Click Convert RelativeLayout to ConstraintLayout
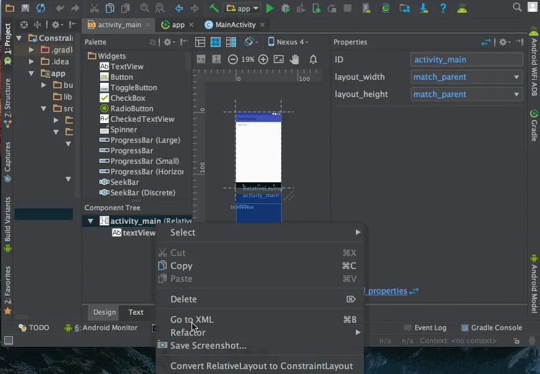Screen dimensions: 540x374 [x=261, y=366]
